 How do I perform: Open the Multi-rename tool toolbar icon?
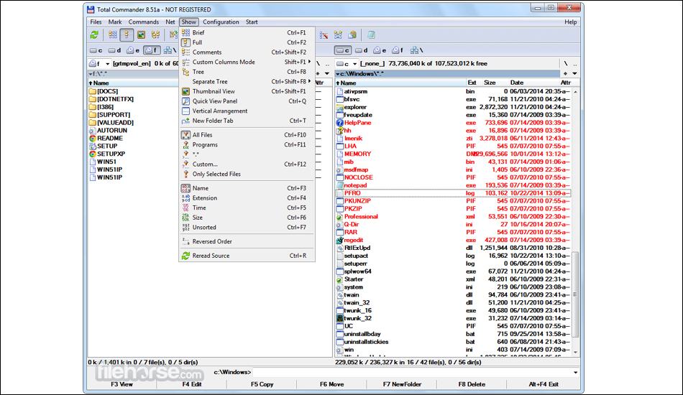point(324,34)
